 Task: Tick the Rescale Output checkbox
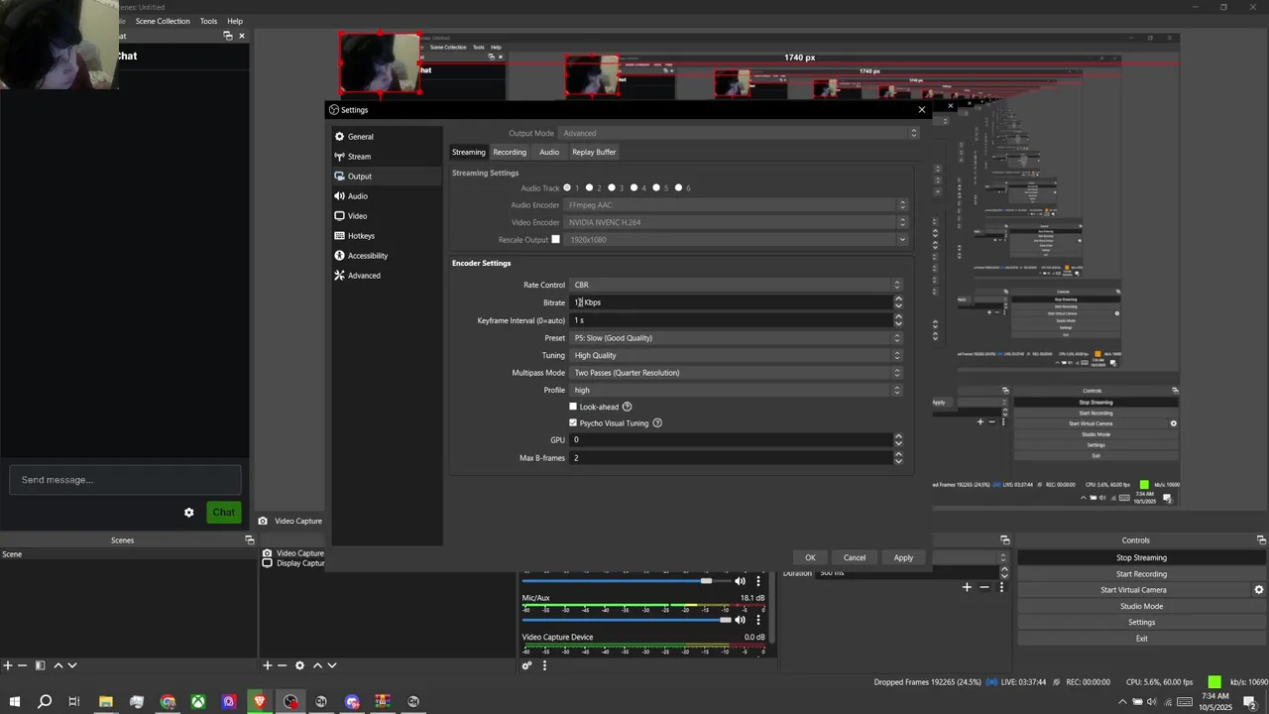(x=555, y=239)
